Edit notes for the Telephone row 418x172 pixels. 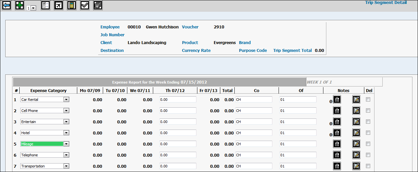356,155
